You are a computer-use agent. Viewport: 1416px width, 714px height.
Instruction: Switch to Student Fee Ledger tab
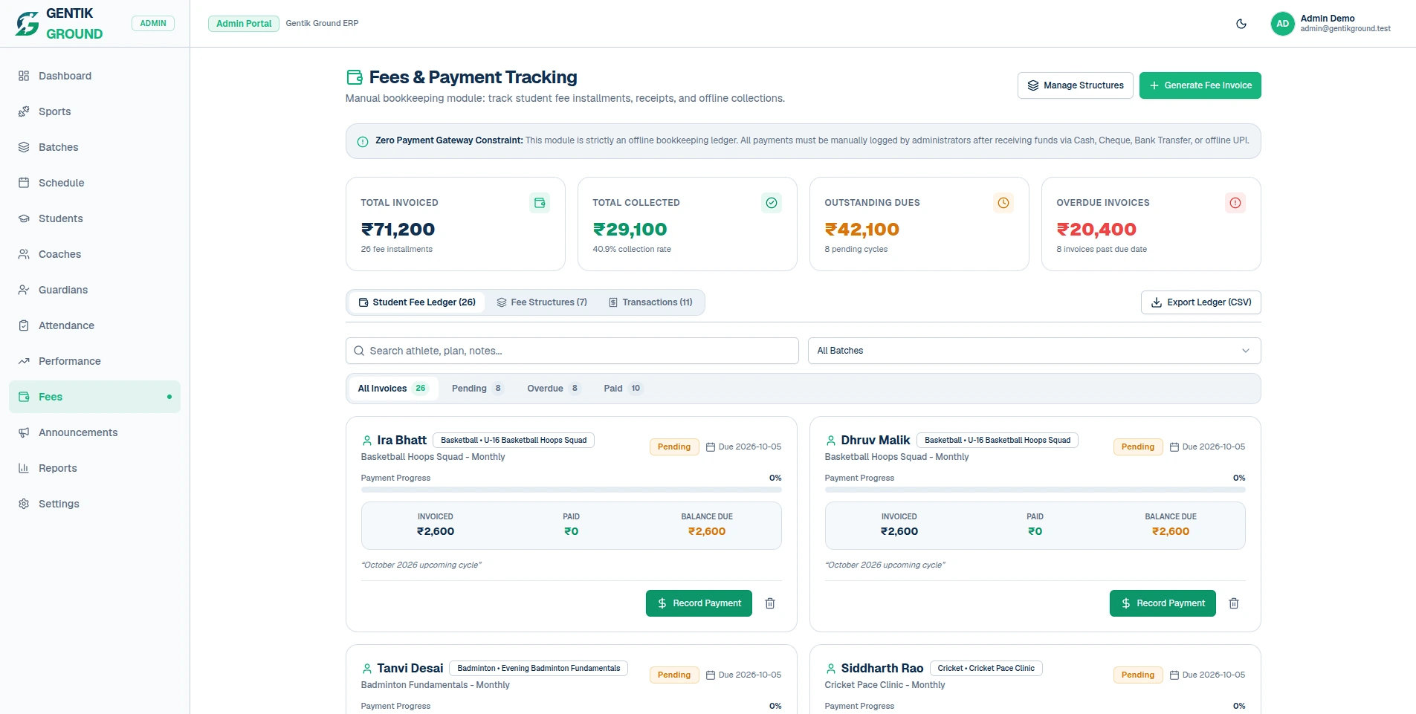(416, 302)
